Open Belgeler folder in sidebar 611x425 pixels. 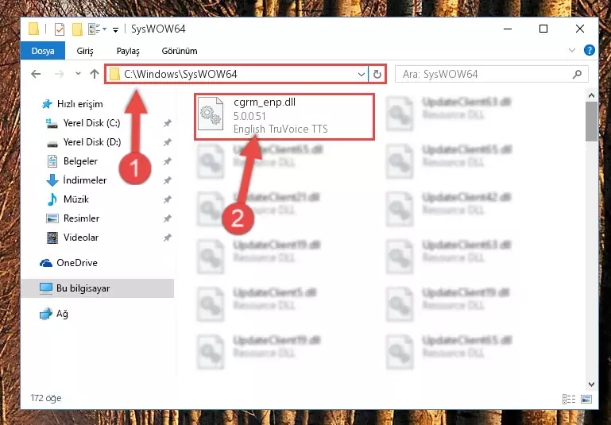coord(80,161)
